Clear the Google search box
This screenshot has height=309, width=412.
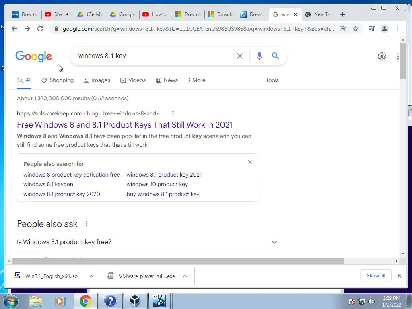click(x=240, y=56)
